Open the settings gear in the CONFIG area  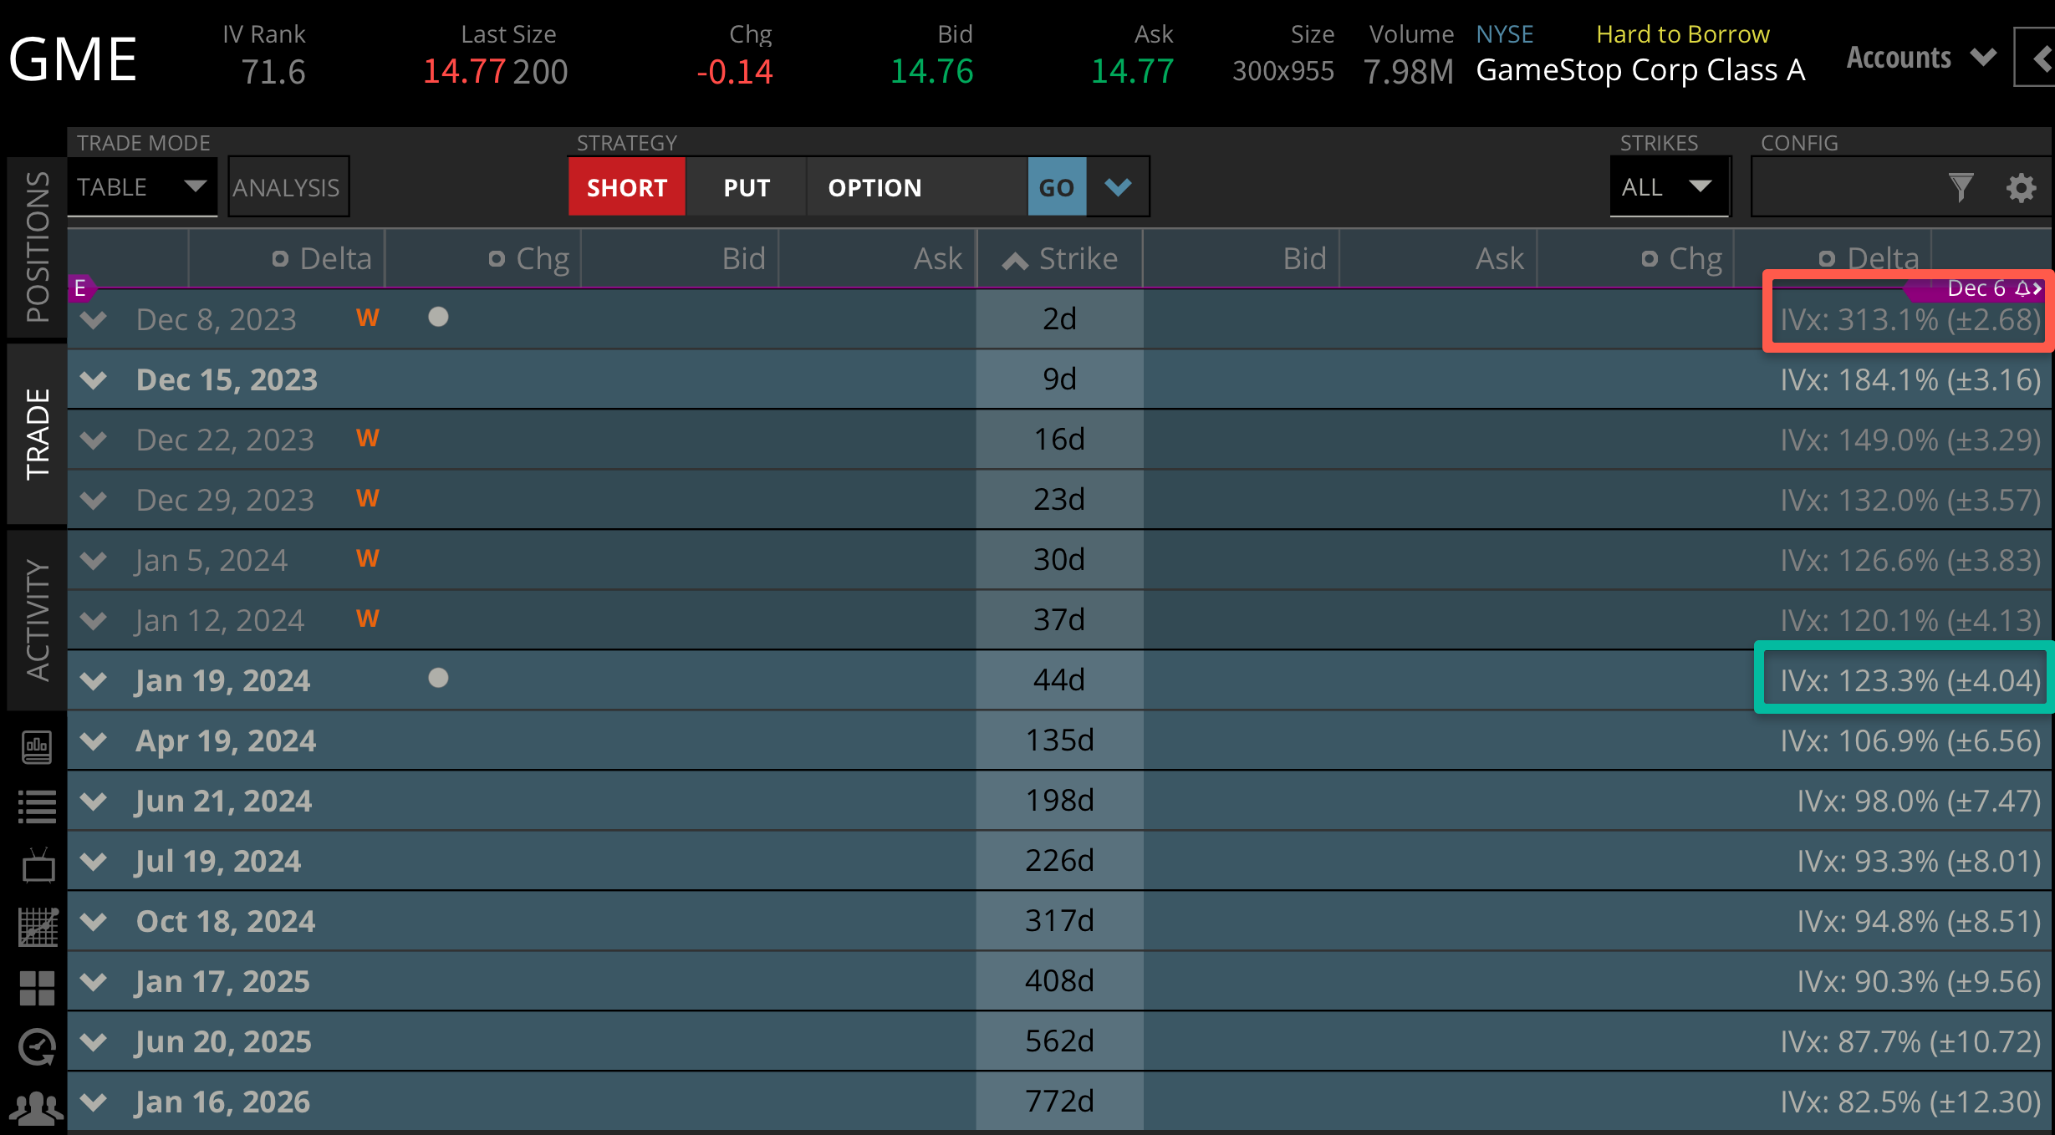pos(2022,187)
